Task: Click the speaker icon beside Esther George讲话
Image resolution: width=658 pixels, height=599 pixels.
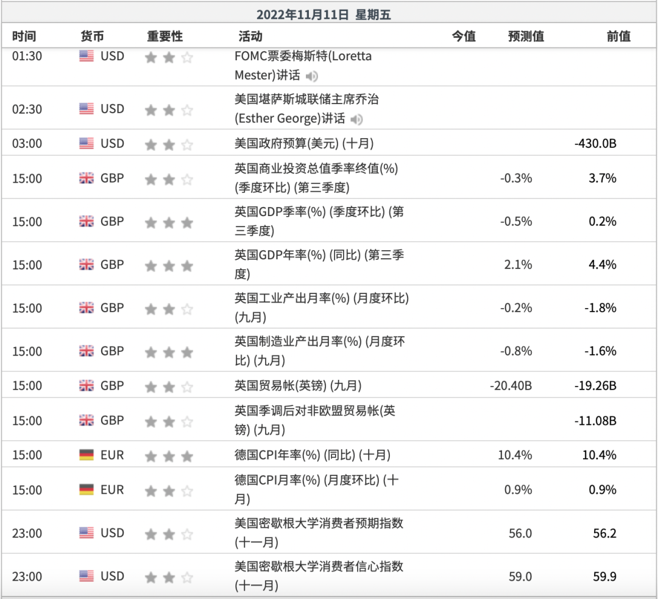Action: point(356,119)
